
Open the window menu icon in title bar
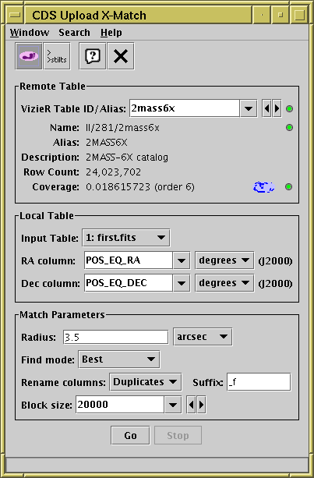pos(14,15)
